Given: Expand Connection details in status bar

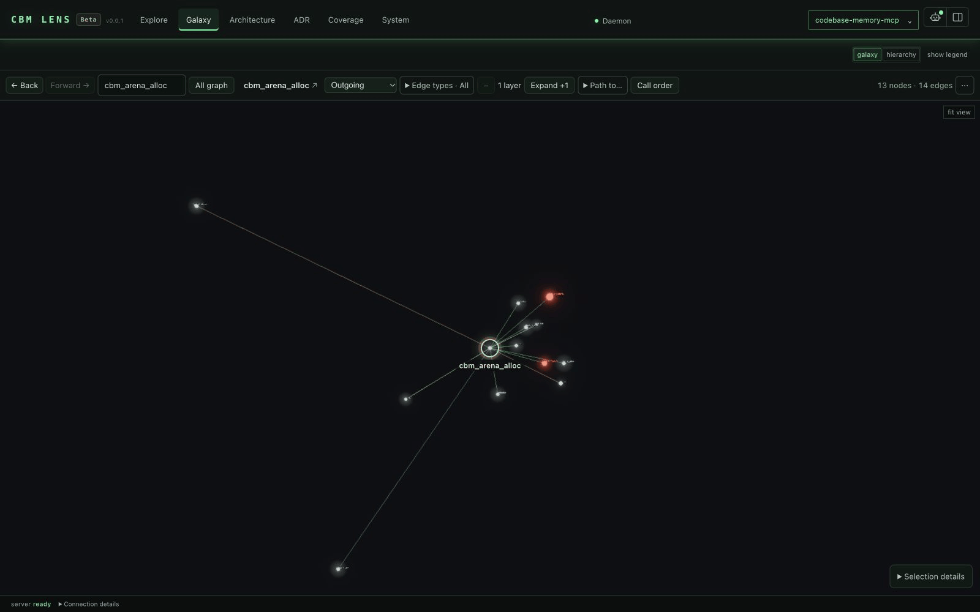Looking at the screenshot, I should tap(89, 604).
